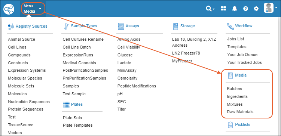Open Your Job Queue

[242, 55]
